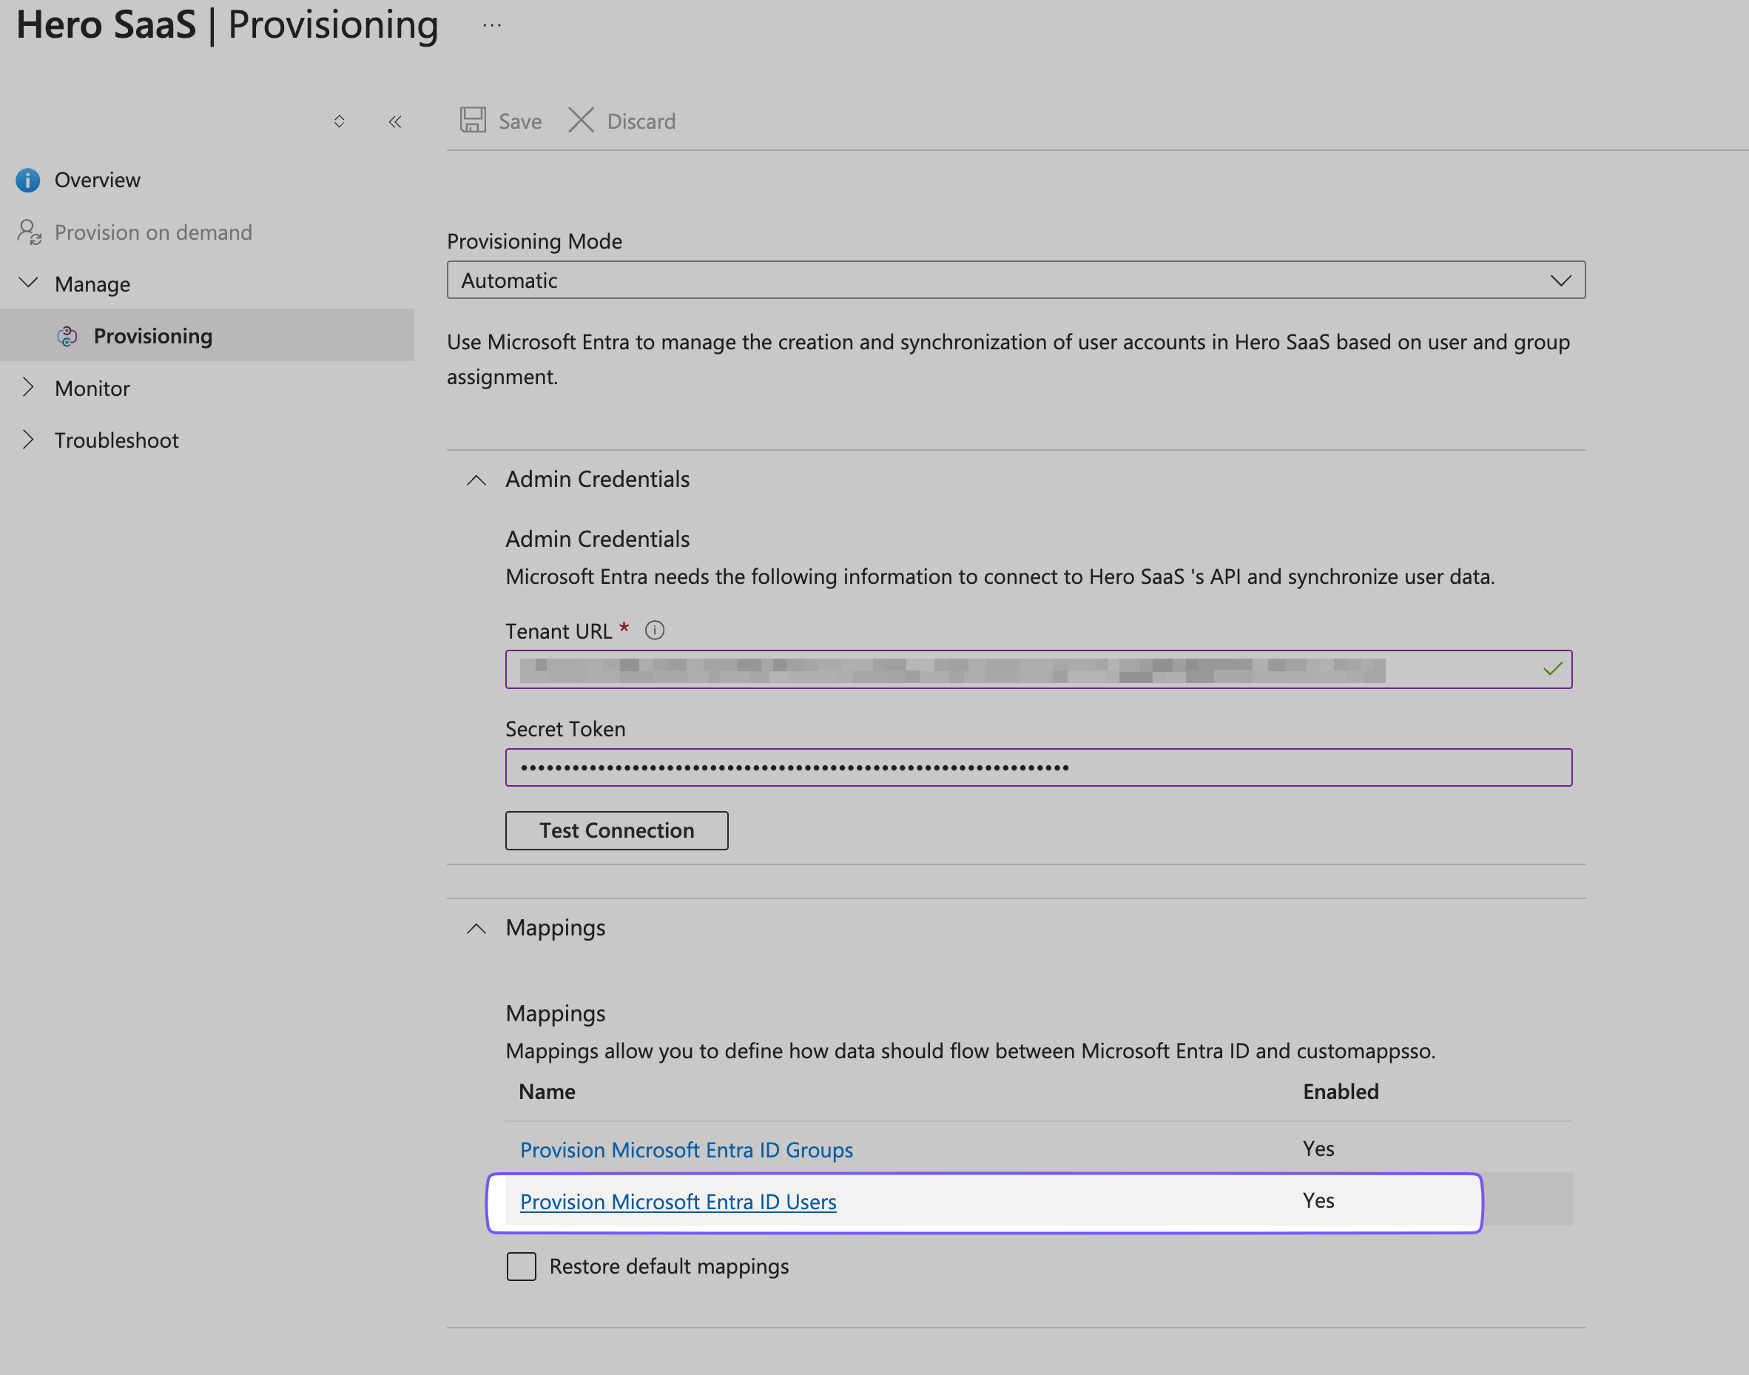Click the Provision on demand icon
The image size is (1749, 1375).
[x=27, y=230]
